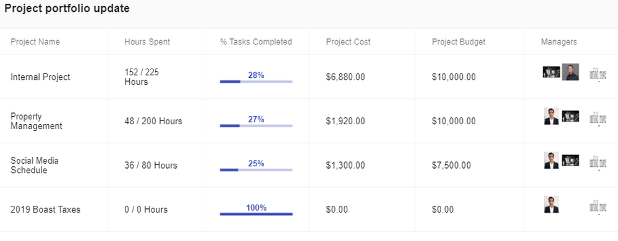Click the logo icon at the end of Property Management row

tap(598, 118)
